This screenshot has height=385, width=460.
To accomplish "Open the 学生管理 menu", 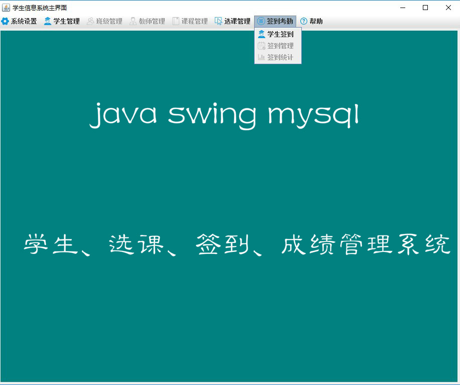I will point(62,21).
